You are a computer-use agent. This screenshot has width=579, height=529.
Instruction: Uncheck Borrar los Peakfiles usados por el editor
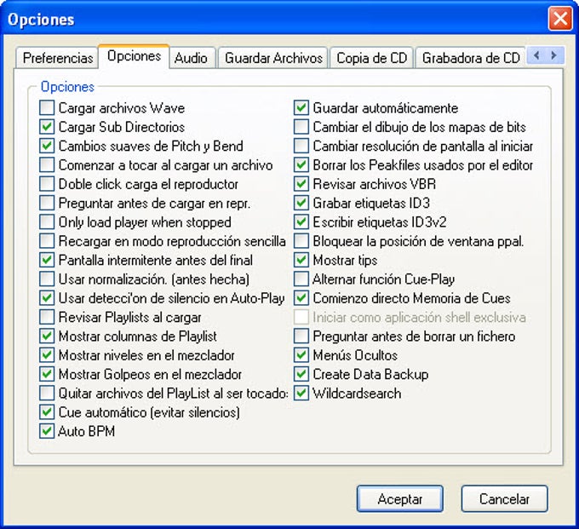tap(301, 164)
